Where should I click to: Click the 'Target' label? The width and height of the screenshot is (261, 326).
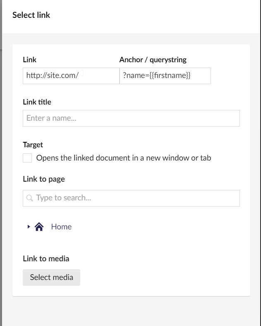[33, 145]
